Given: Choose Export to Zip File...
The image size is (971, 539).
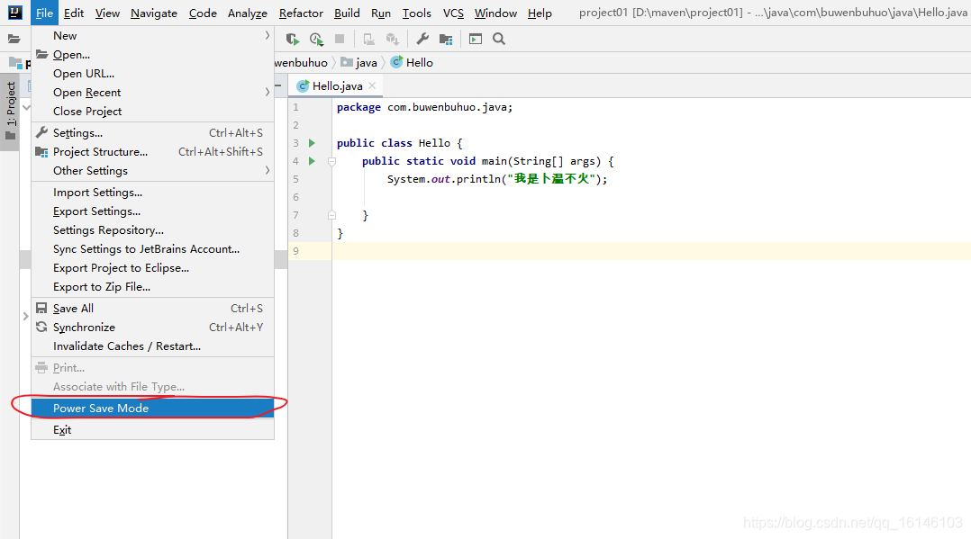Looking at the screenshot, I should (152, 286).
